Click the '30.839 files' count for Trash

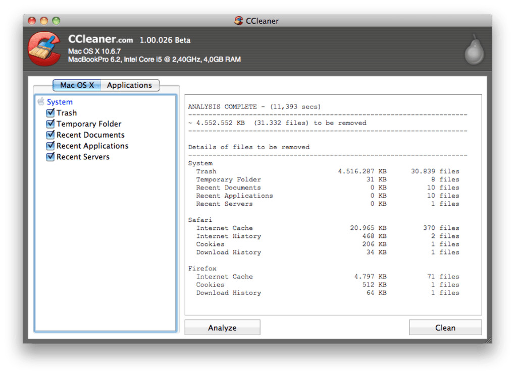point(435,171)
